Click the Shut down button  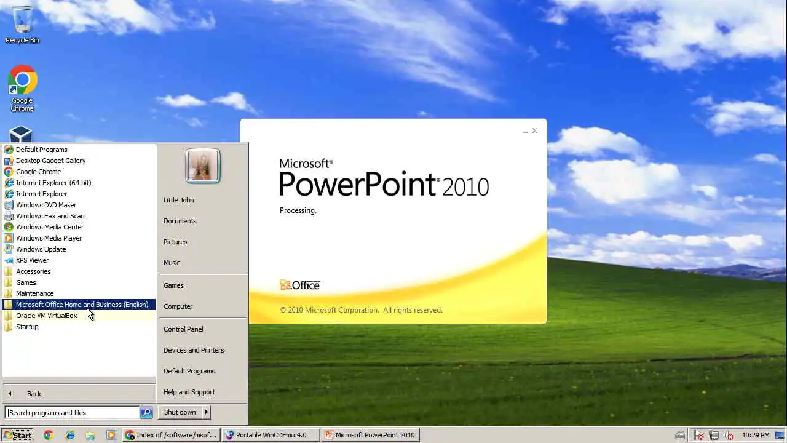180,412
